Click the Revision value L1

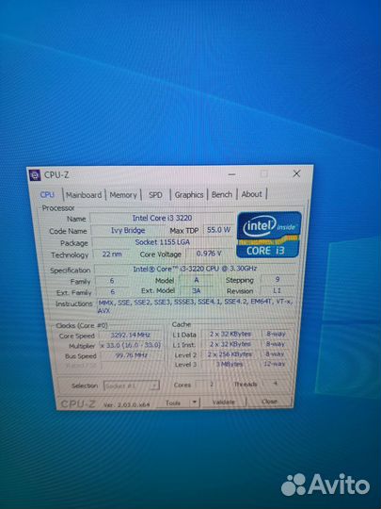point(278,290)
